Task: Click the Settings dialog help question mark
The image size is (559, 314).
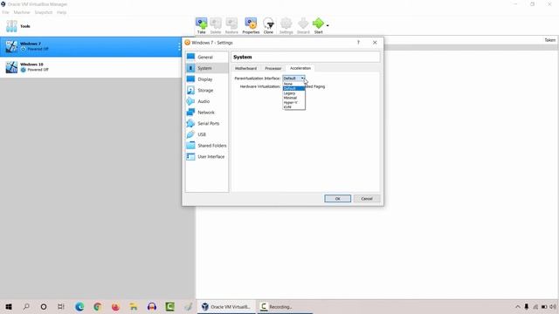Action: (358, 43)
